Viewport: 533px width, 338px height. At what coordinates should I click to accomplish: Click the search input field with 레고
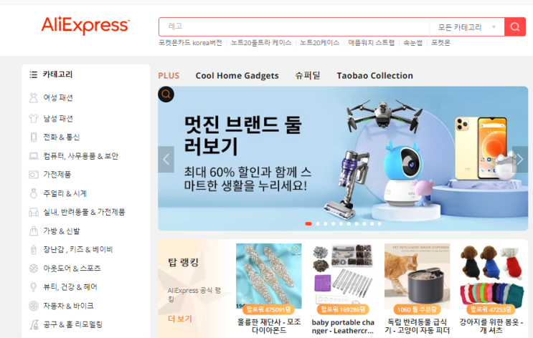pos(294,26)
